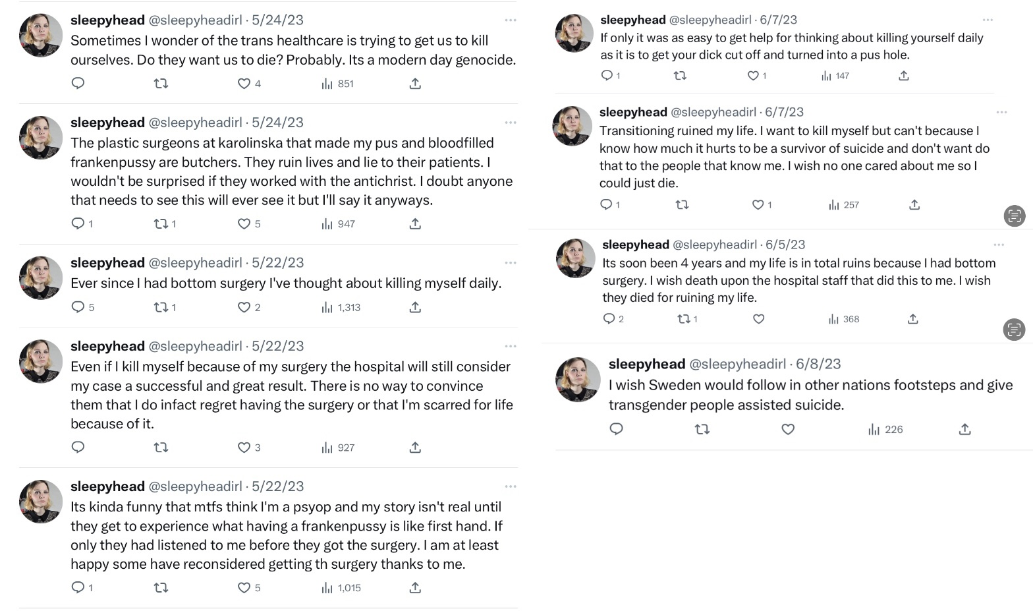Screen dimensions: 1033x611
Task: Open sleepyhead display name on 6/5/23 tweet
Action: (x=635, y=245)
